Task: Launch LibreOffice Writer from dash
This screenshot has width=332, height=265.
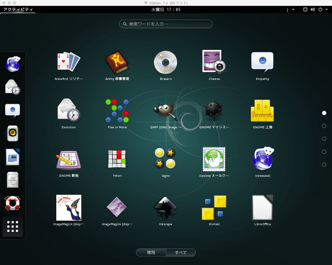Action: (13, 157)
